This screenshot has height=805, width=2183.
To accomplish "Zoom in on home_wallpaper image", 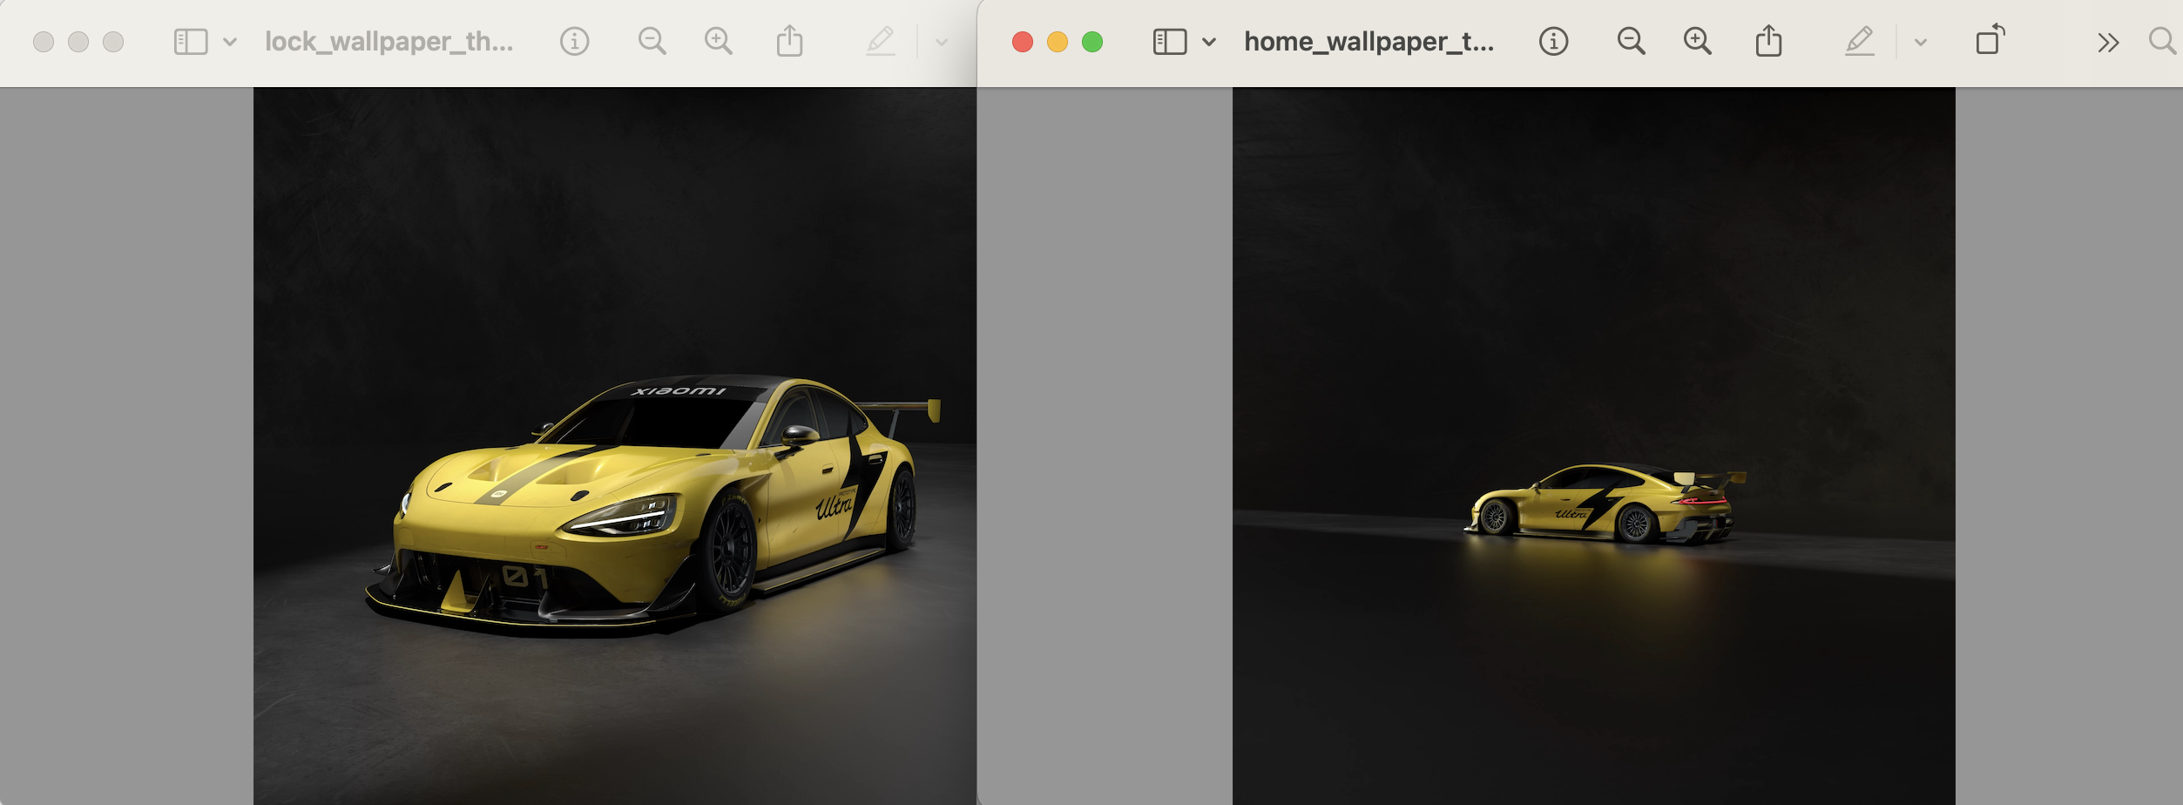I will point(1697,42).
